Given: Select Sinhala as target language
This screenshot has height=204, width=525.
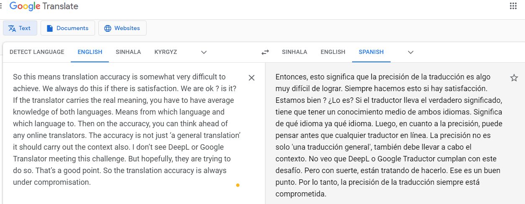Looking at the screenshot, I should tap(294, 52).
